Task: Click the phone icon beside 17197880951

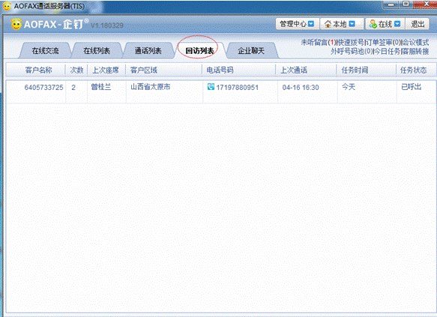Action: coord(211,87)
